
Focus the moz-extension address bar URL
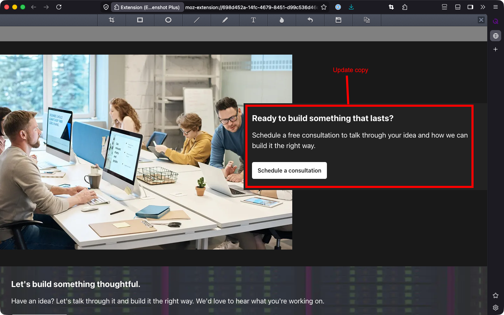coord(251,7)
